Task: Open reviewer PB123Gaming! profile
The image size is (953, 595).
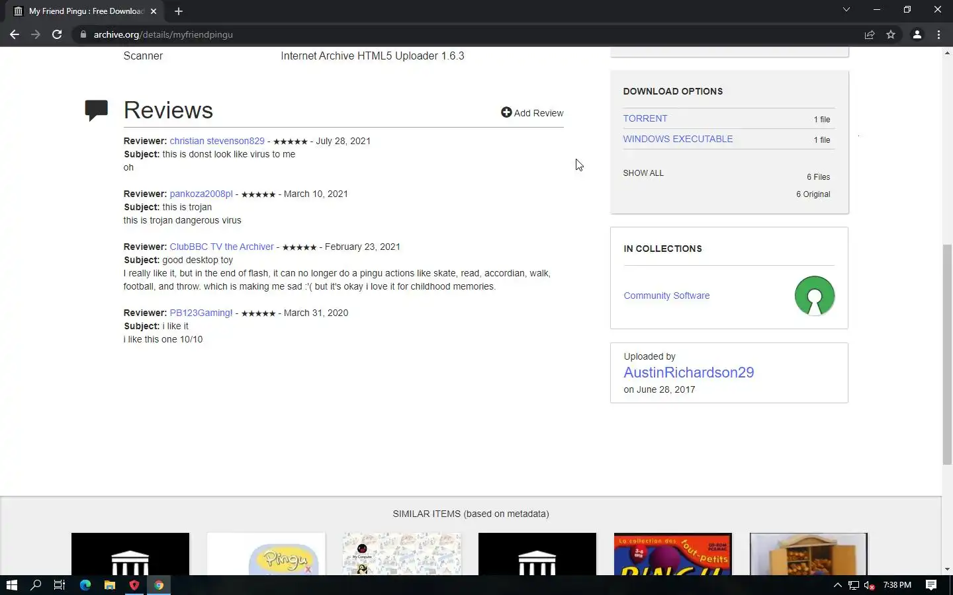Action: point(201,313)
